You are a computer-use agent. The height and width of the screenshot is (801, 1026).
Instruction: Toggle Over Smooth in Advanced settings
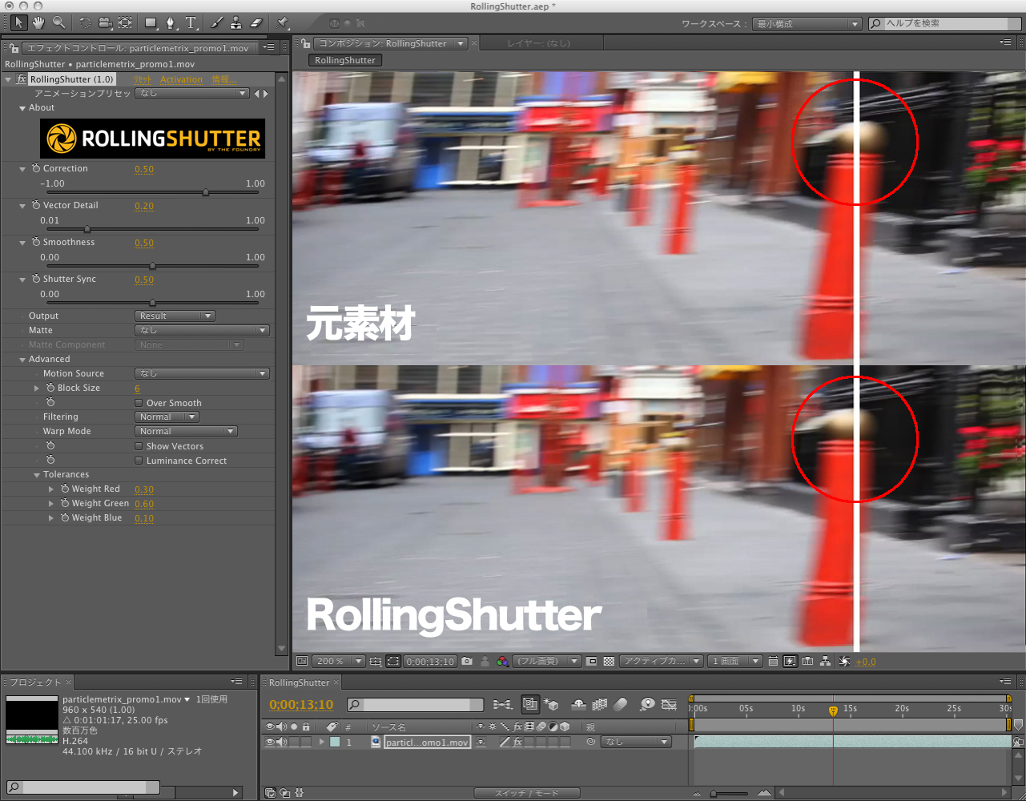click(139, 403)
